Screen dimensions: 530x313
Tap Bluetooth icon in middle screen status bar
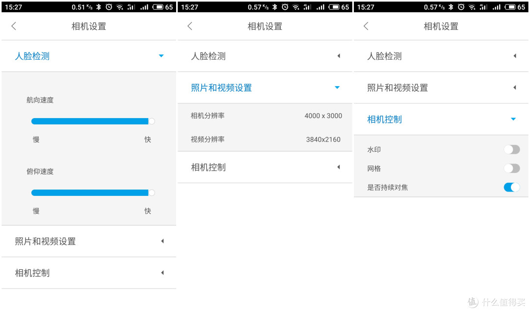pyautogui.click(x=275, y=7)
